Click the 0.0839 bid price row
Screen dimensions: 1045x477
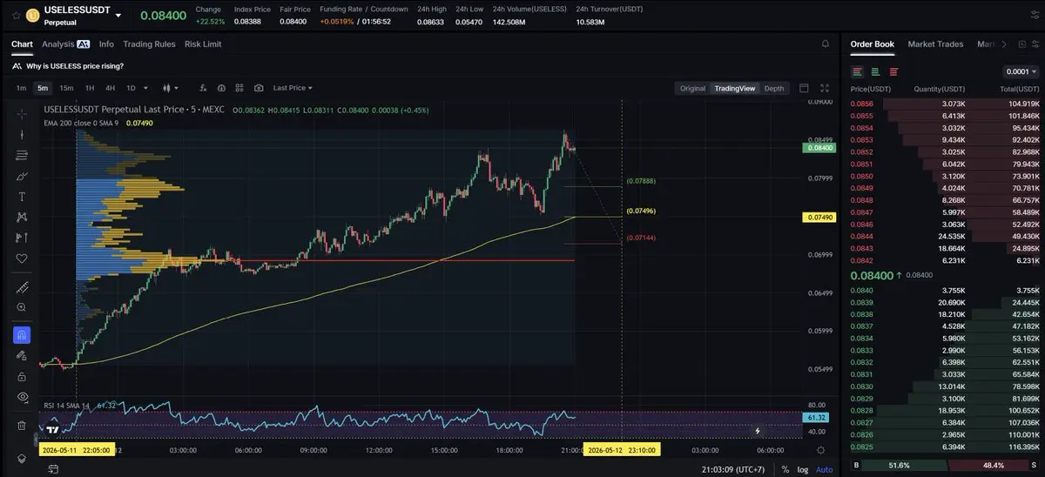pos(945,302)
